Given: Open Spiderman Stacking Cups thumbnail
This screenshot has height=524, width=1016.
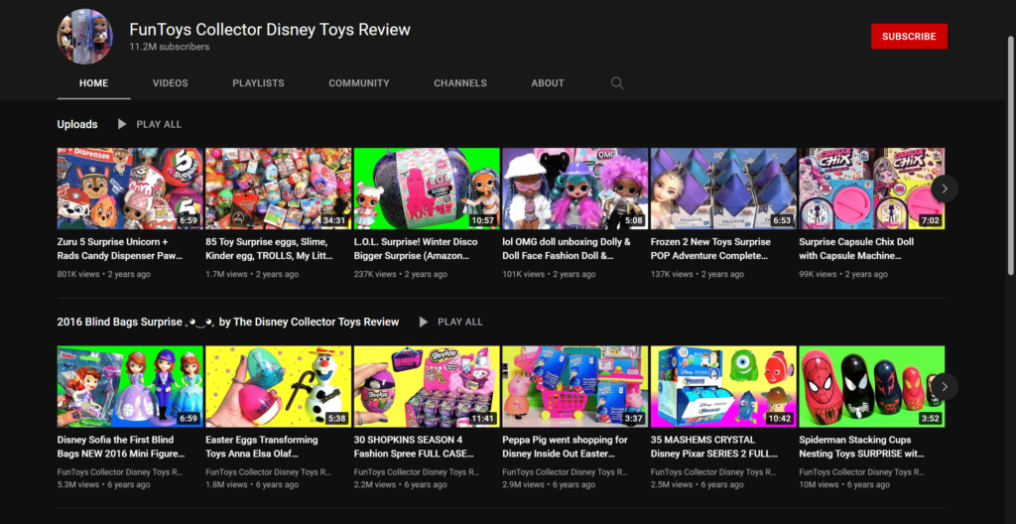Looking at the screenshot, I should pos(872,386).
